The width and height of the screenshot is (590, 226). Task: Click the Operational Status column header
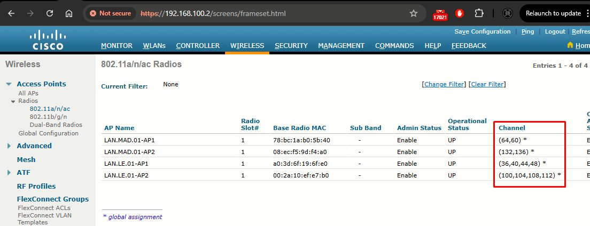(467, 124)
